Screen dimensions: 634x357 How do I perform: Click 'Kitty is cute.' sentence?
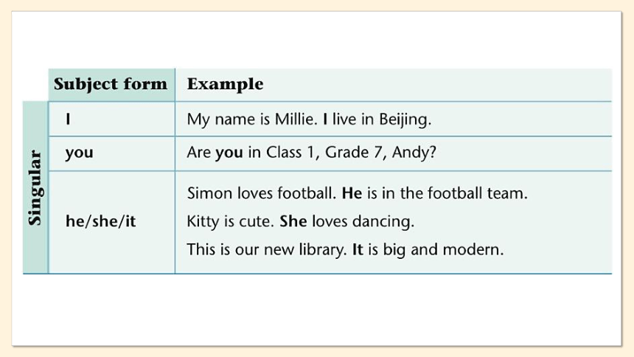pyautogui.click(x=231, y=221)
